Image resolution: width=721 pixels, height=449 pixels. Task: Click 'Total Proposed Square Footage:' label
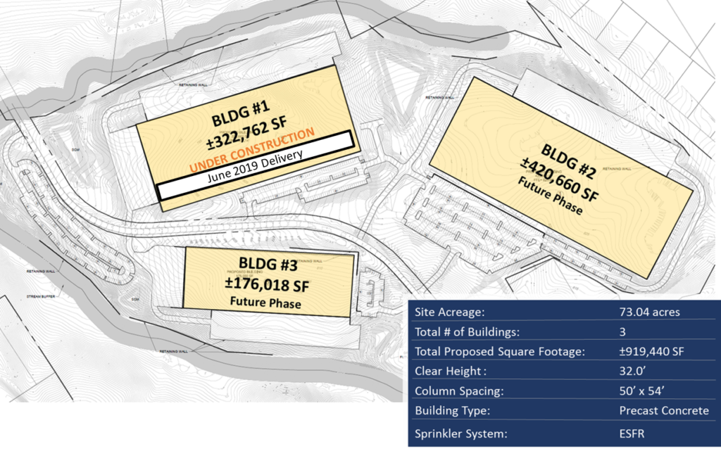[500, 352]
